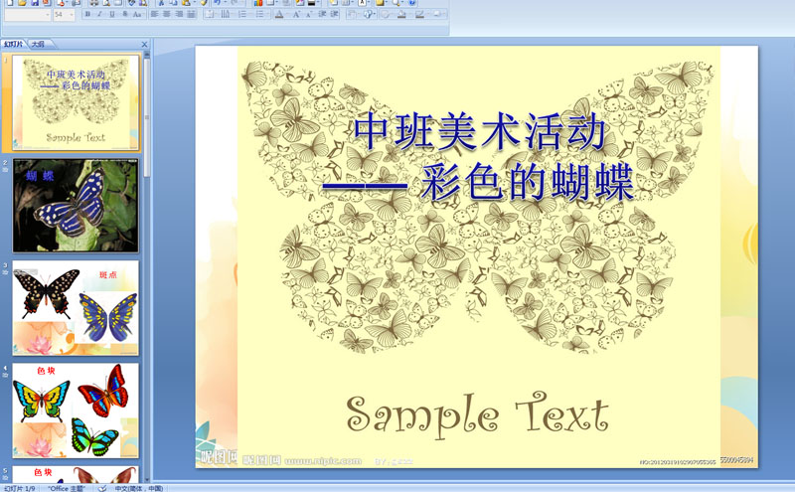Click the Increase Font Size icon
Viewport: 795px width, 492px height.
pos(296,14)
